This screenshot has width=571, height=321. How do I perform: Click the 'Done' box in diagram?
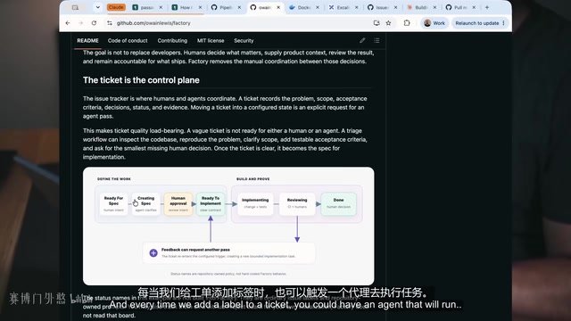338,204
